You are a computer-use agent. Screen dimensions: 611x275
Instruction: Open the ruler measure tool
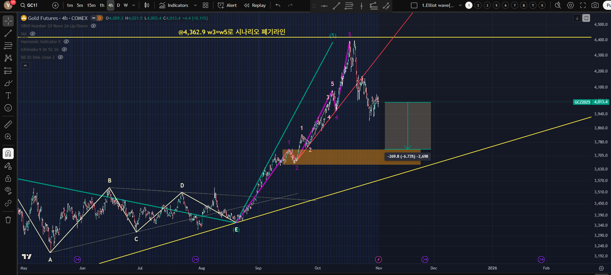coord(8,124)
